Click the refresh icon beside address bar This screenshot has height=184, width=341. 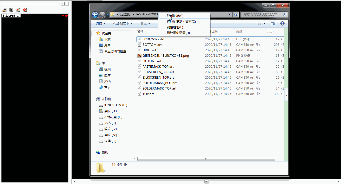(x=236, y=15)
